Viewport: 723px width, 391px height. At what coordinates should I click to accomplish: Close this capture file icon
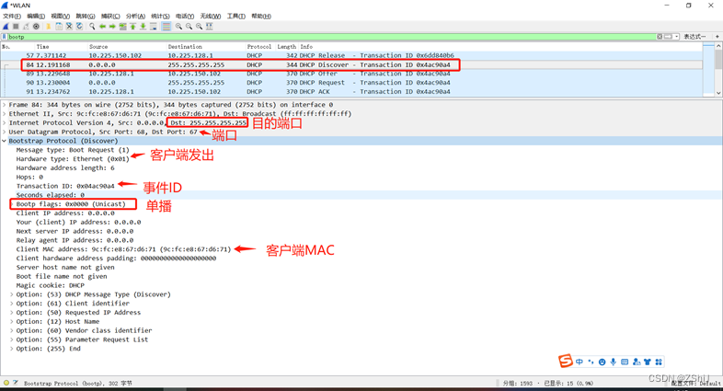[69, 27]
